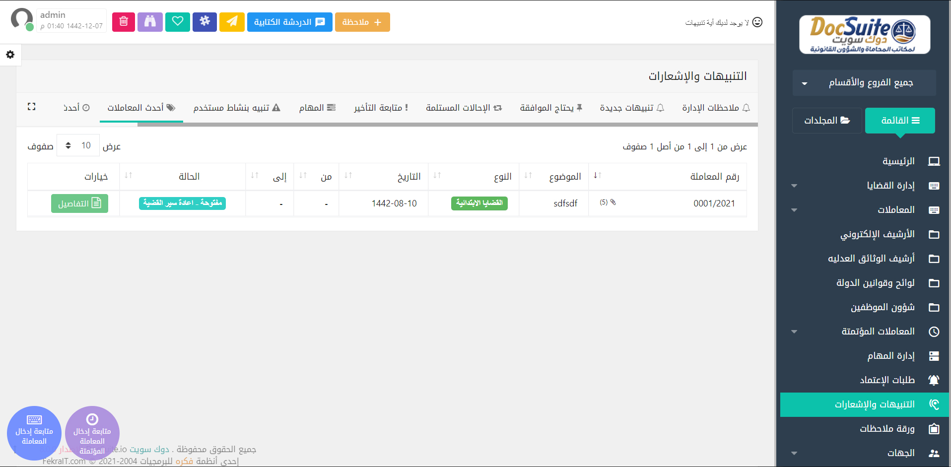Toggle fullscreen with the expand icon

(32, 107)
